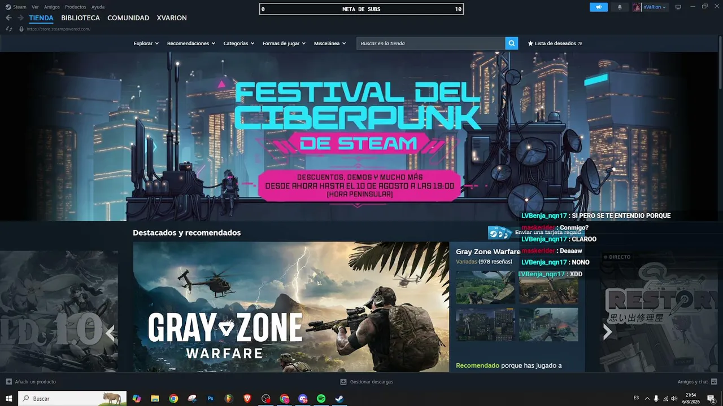Screen dimensions: 723x406
Task: Open the Ver menu
Action: tap(35, 7)
